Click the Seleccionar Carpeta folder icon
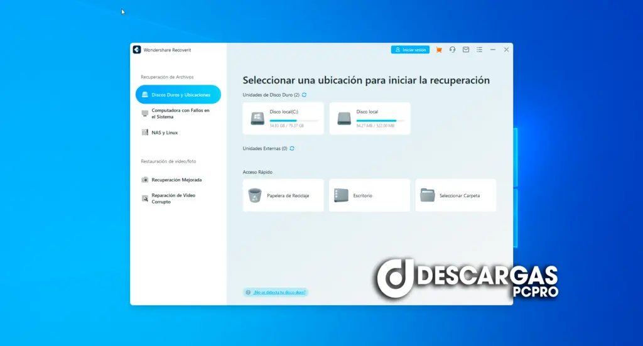The width and height of the screenshot is (643, 346). click(x=428, y=195)
